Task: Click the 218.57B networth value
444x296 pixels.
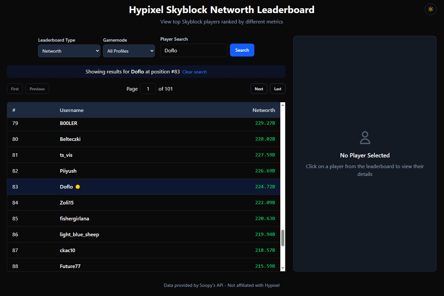Action: click(x=265, y=250)
